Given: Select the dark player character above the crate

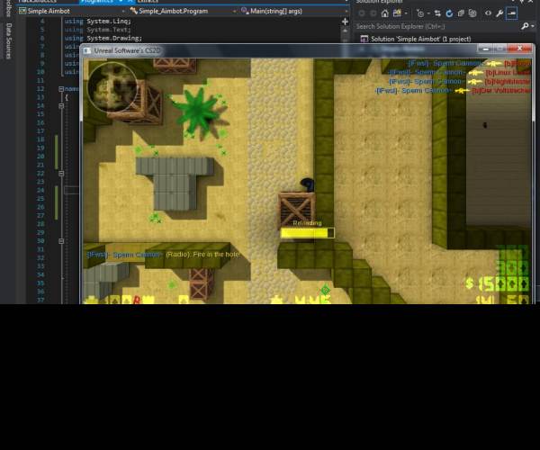Looking at the screenshot, I should coord(307,184).
